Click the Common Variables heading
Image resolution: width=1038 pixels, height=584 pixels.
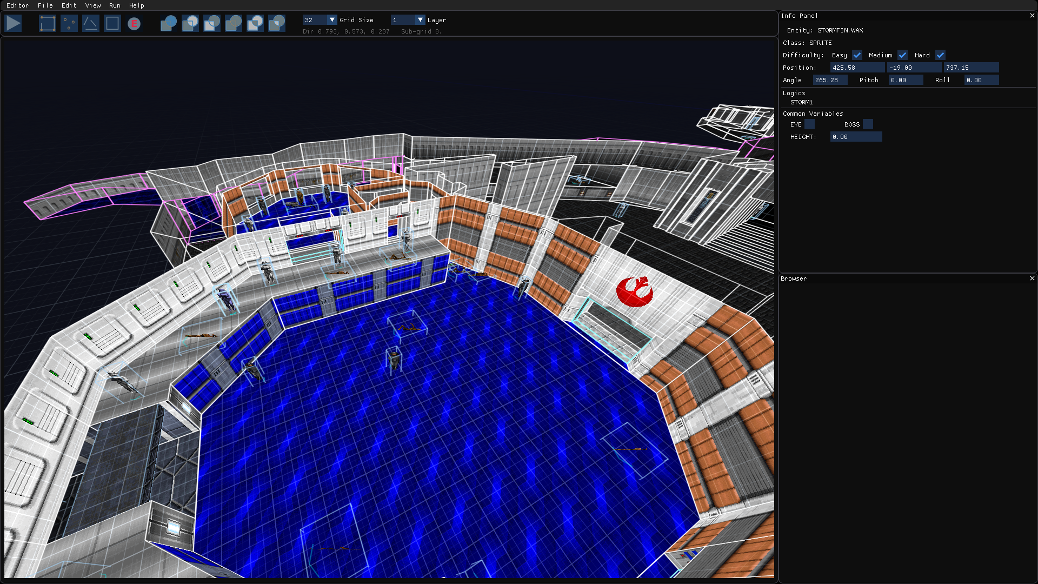(813, 114)
